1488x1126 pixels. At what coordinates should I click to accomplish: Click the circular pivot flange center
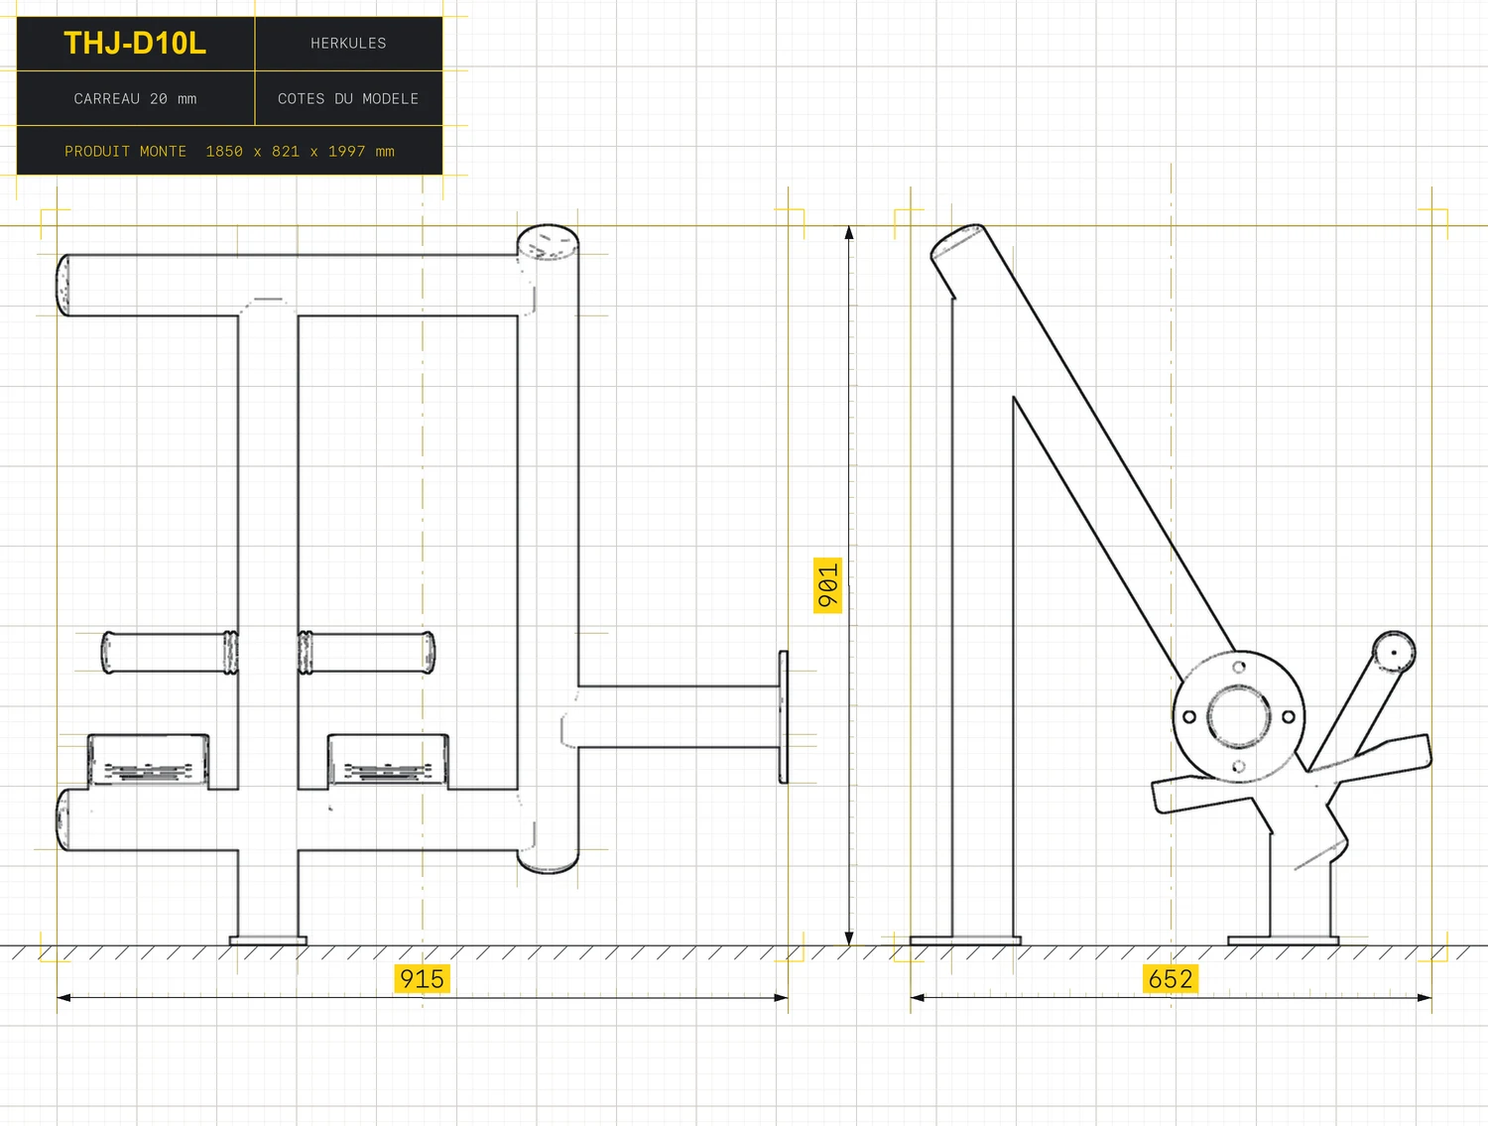1239,716
